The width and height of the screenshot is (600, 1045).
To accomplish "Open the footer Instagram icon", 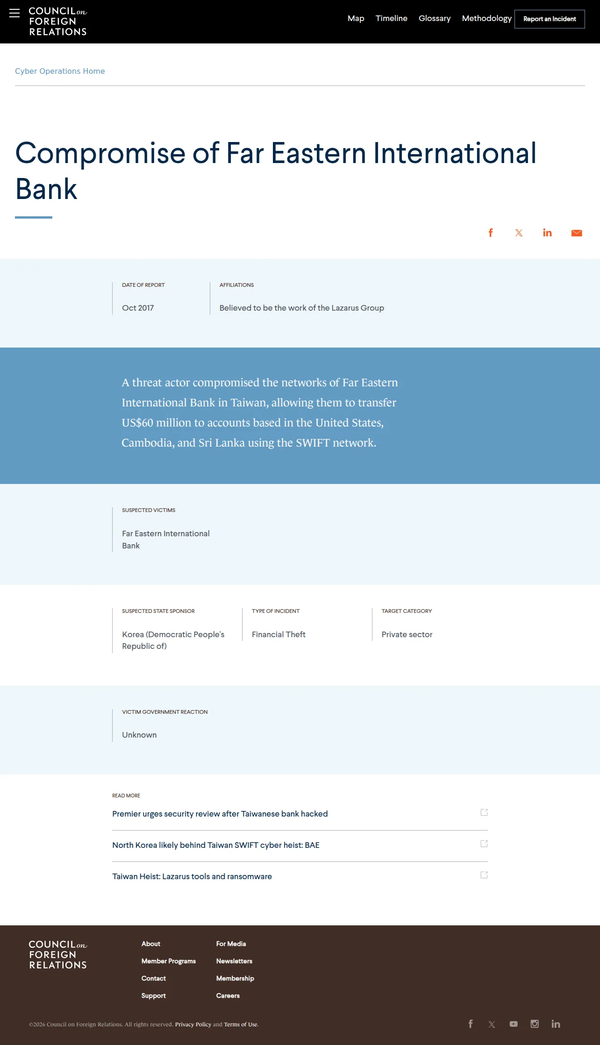I will click(535, 1024).
